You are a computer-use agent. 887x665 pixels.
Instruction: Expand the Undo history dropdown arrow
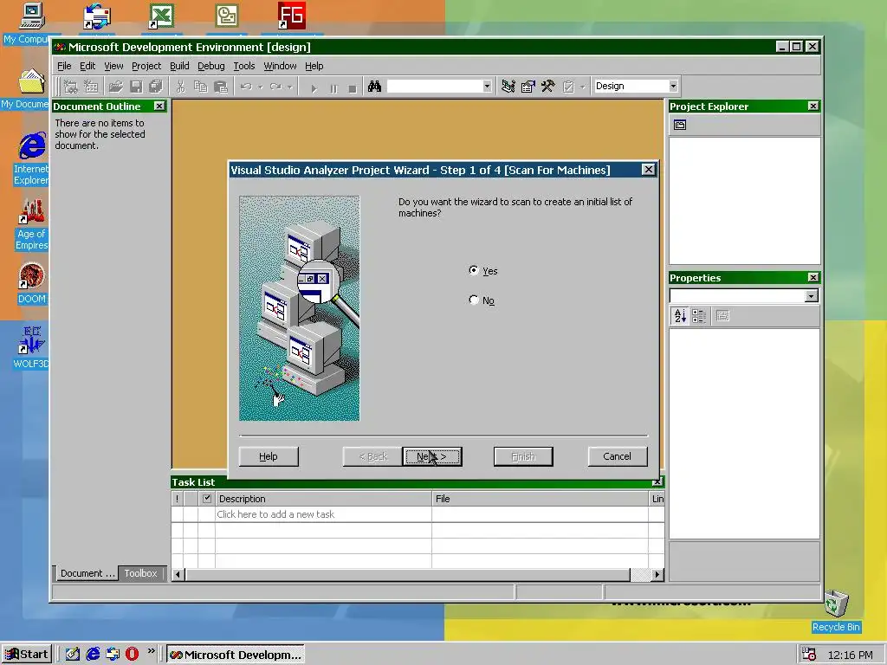[260, 87]
